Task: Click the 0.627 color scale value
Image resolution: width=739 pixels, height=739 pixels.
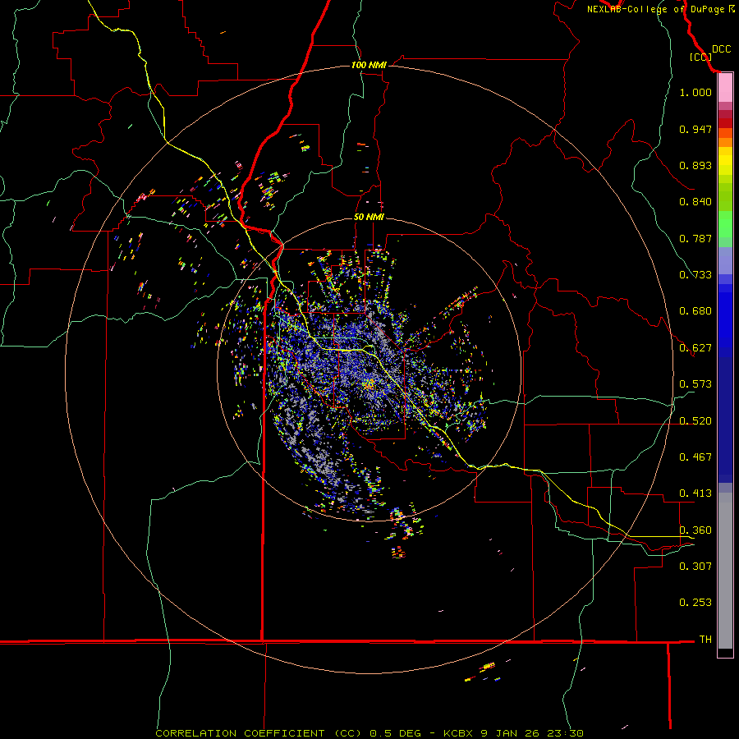Action: 695,348
